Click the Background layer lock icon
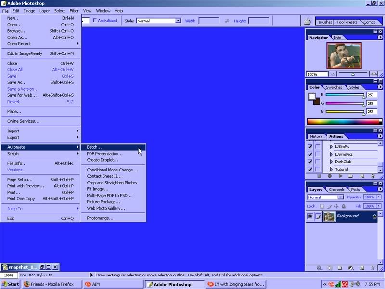The height and width of the screenshot is (289, 385). click(x=374, y=216)
